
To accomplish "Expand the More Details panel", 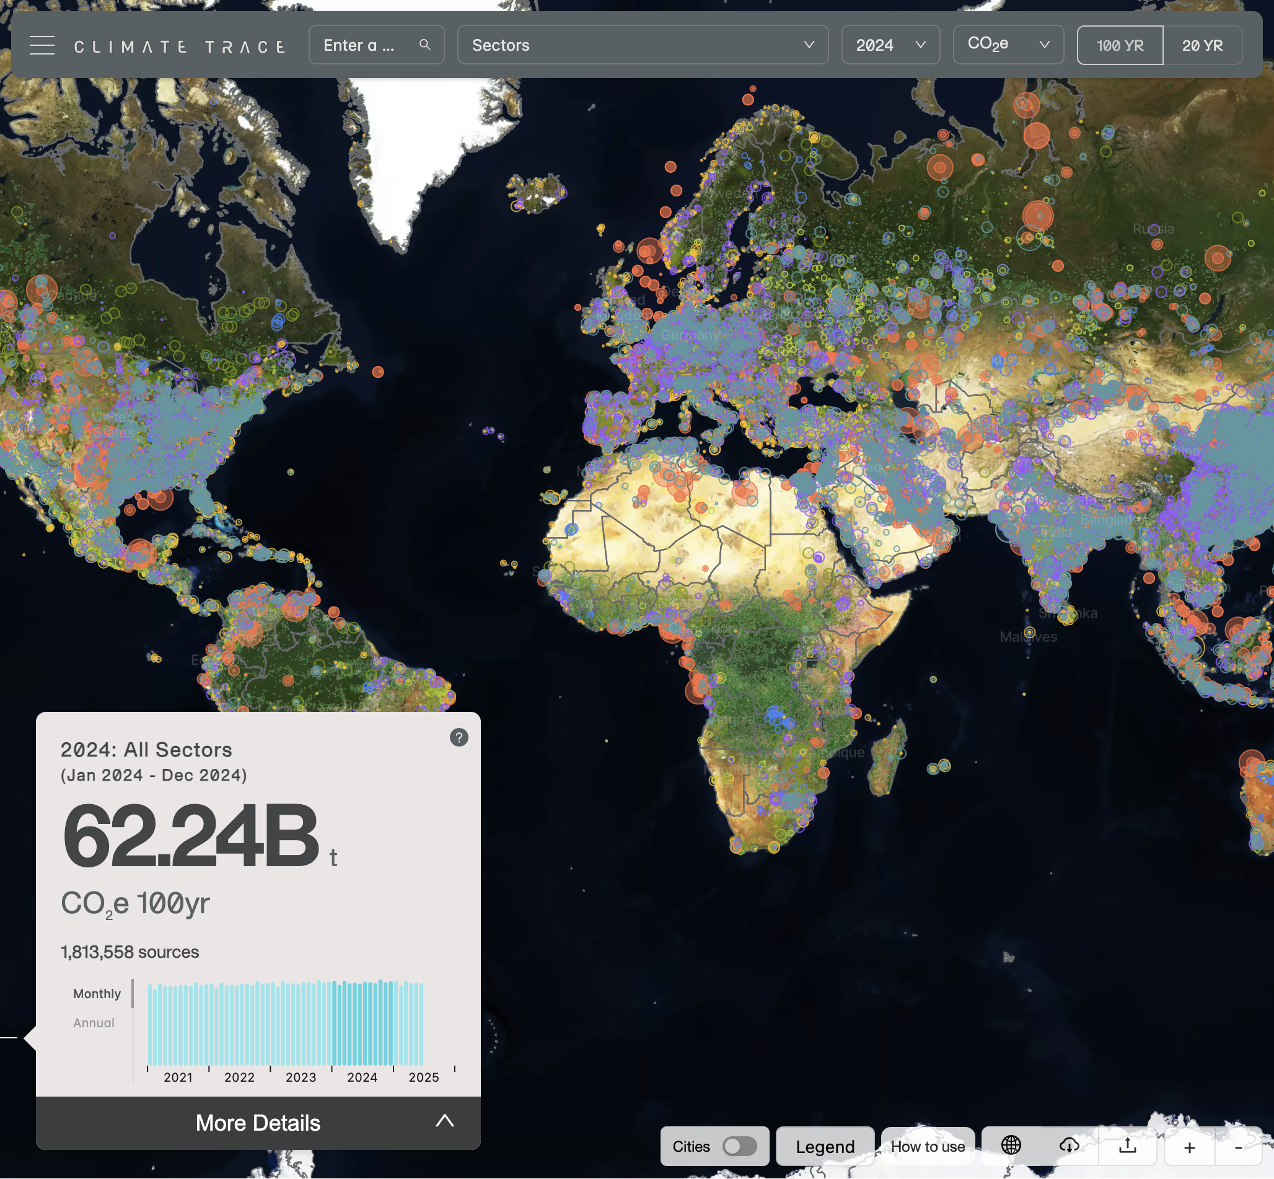I will click(x=258, y=1123).
